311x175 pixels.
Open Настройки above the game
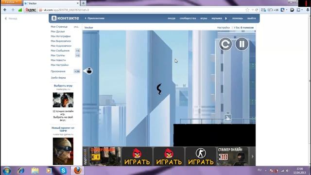[x=224, y=28]
